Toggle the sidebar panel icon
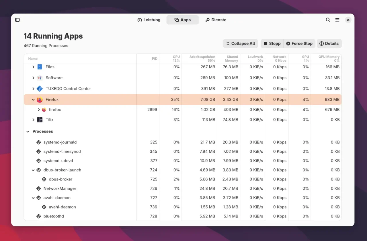The image size is (367, 241). 17,20
